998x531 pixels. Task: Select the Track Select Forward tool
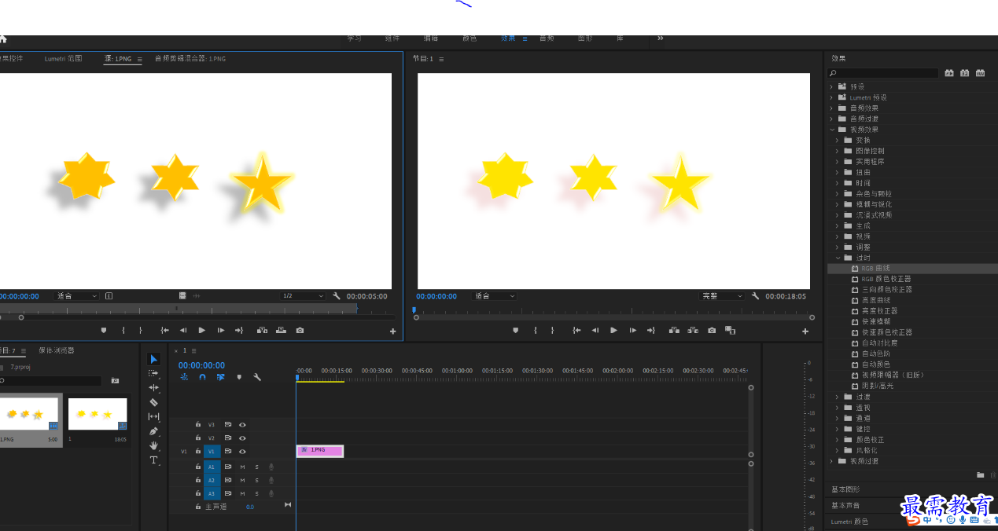(x=154, y=373)
